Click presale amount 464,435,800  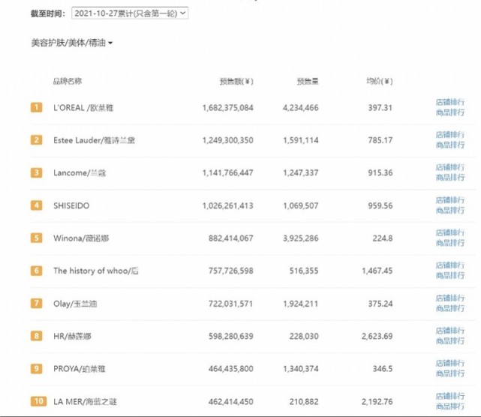pyautogui.click(x=231, y=368)
